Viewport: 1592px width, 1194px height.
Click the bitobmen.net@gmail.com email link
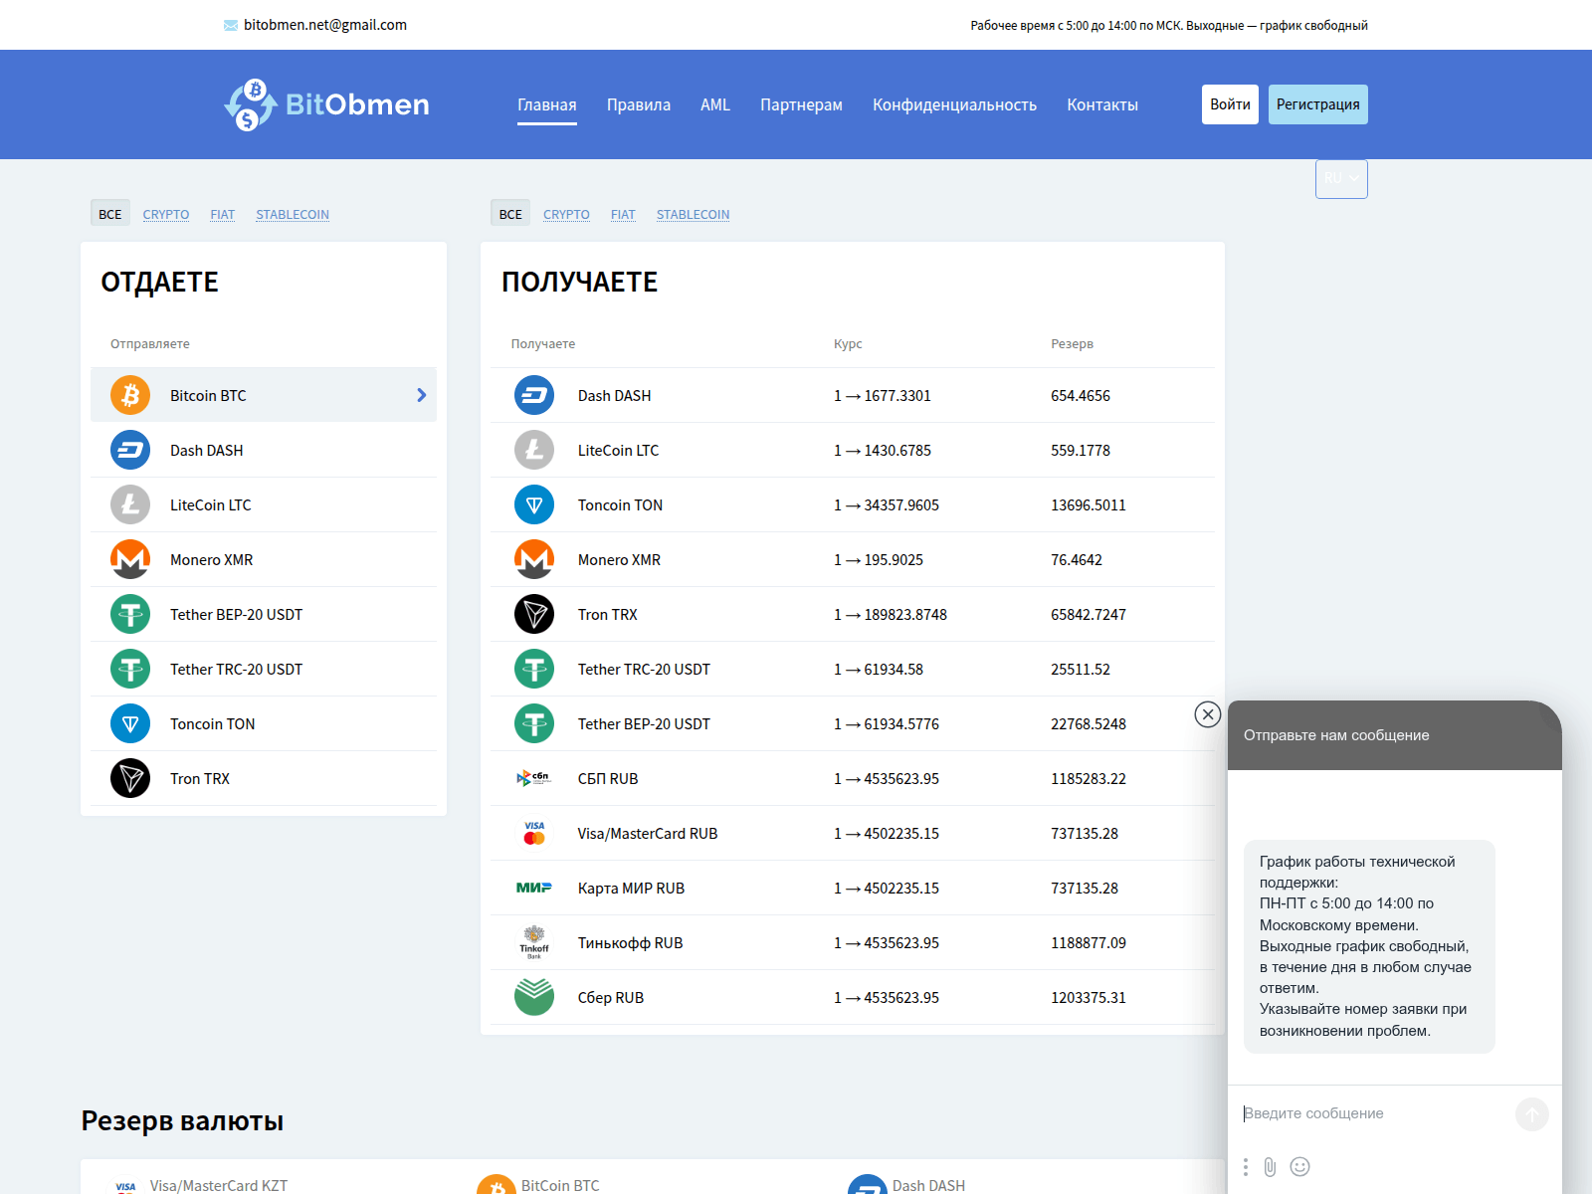click(x=325, y=25)
